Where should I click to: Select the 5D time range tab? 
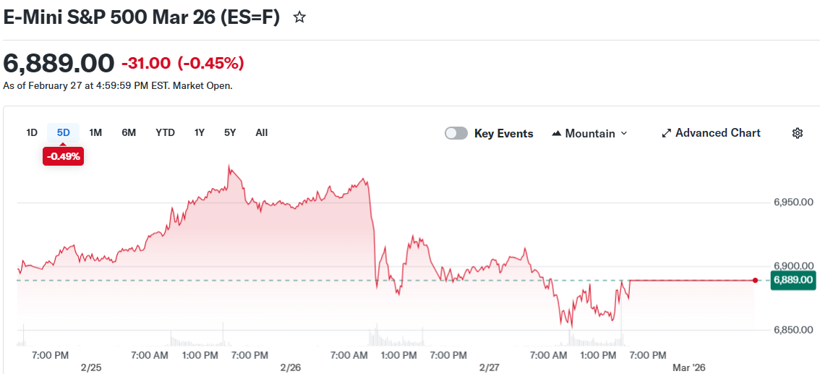coord(64,132)
